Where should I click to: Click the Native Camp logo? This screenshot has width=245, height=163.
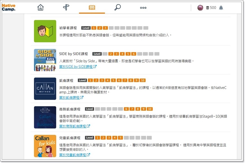pos(9,7)
